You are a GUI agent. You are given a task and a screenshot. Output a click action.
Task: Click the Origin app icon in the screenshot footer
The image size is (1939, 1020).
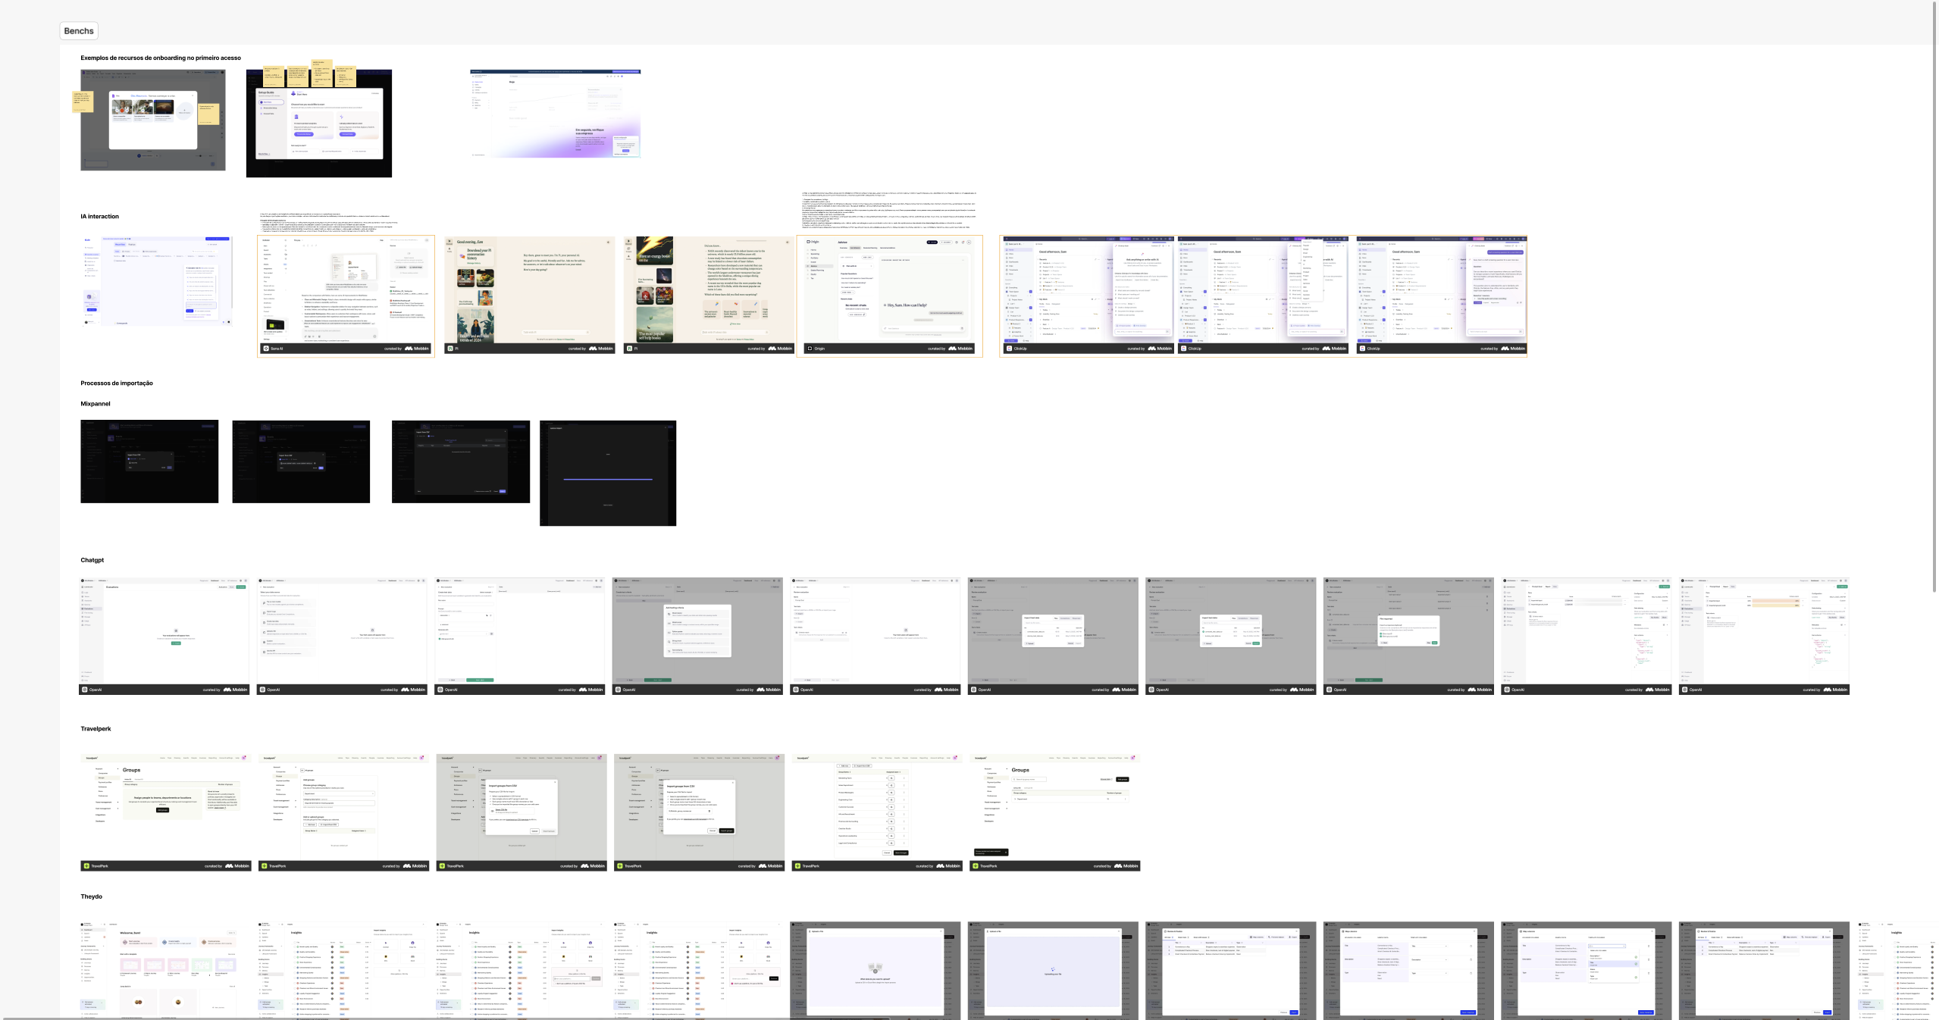coord(810,349)
